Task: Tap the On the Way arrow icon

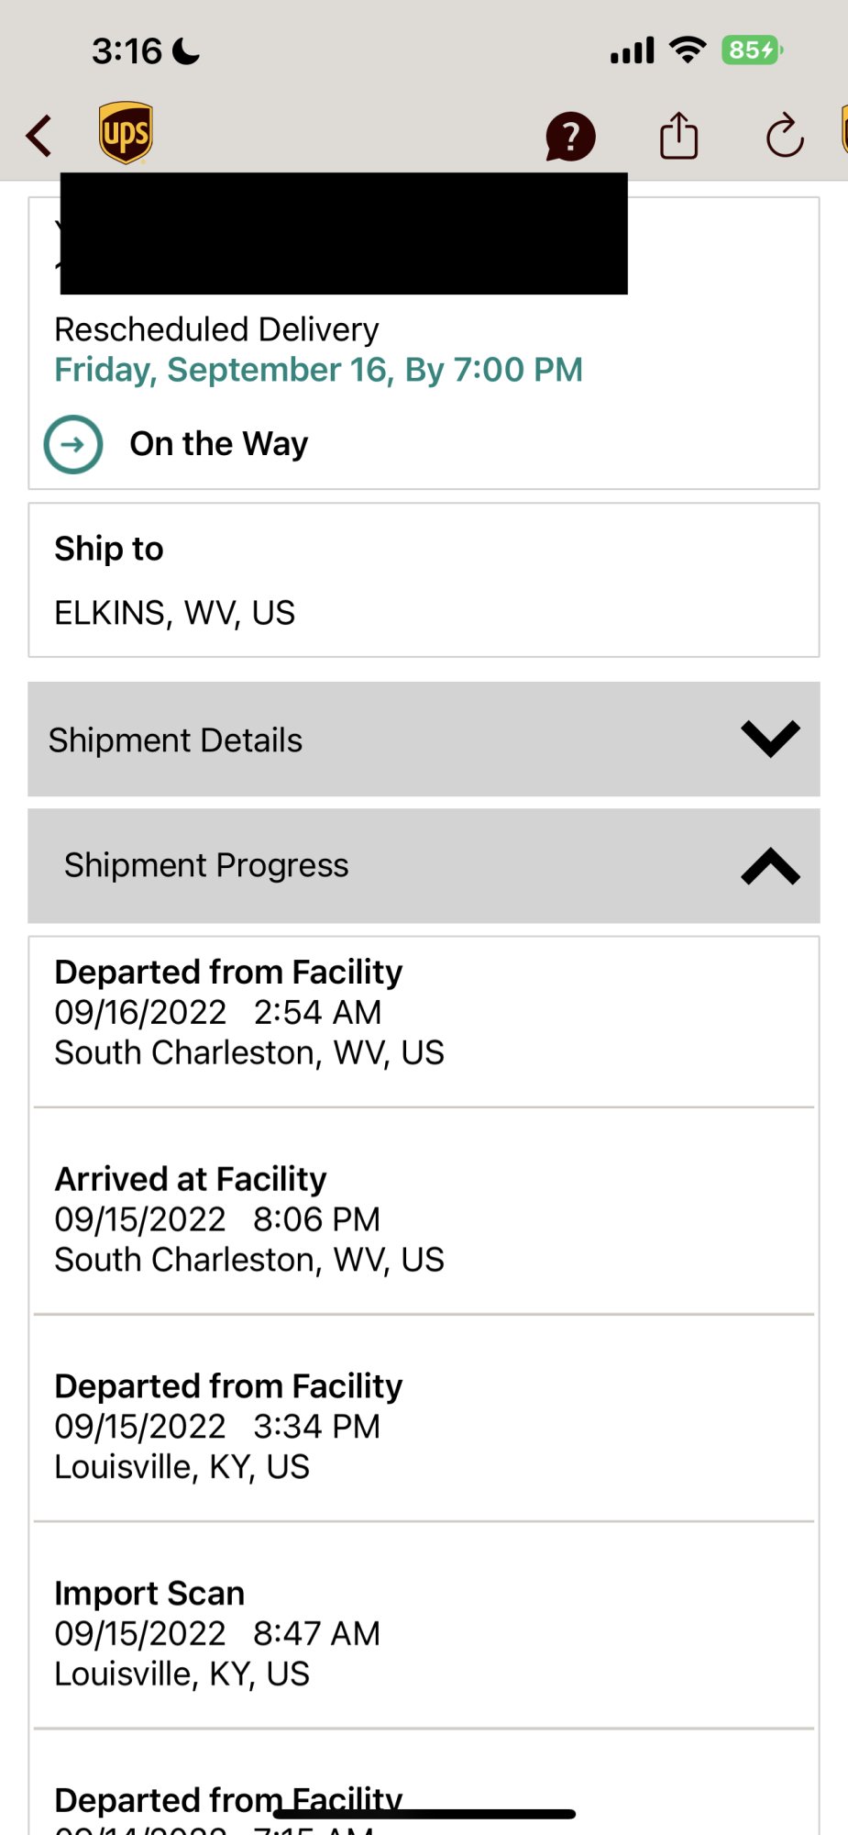Action: tap(73, 445)
